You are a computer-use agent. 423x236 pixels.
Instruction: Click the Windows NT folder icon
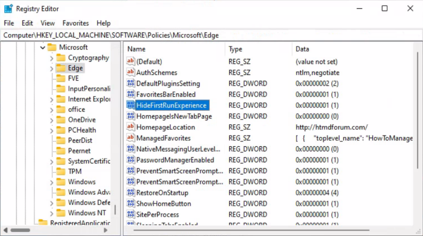61,213
